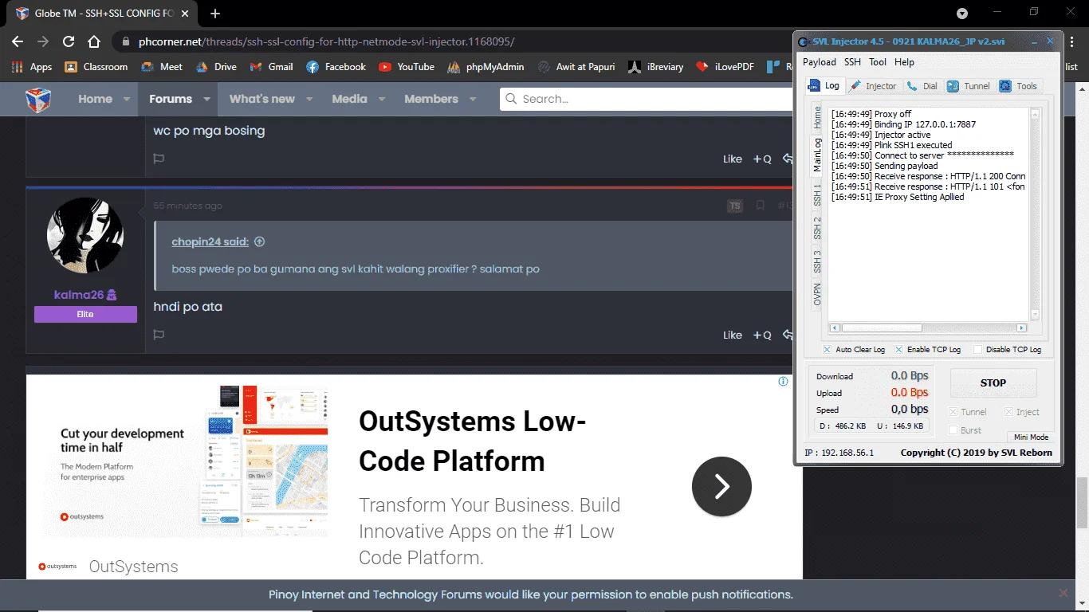Select the vertical OVPN tab

click(817, 294)
